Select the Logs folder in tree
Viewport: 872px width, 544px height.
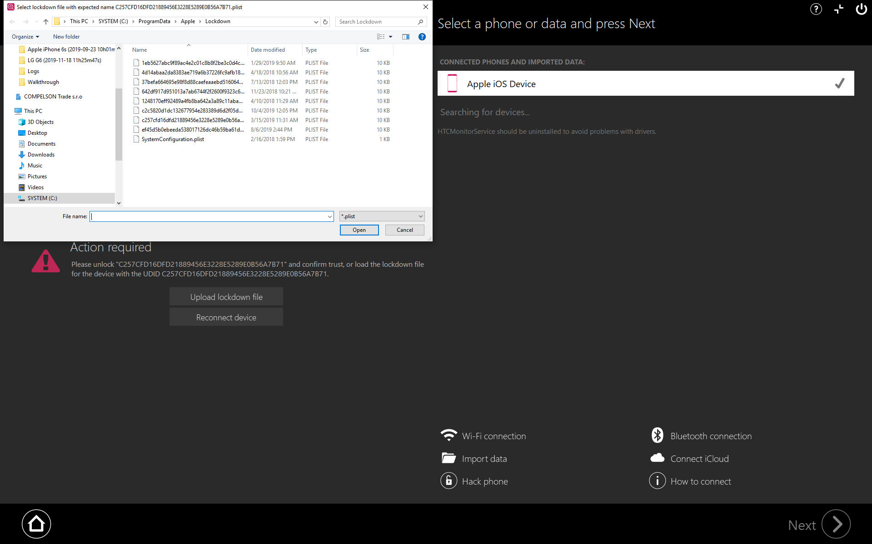[29, 71]
